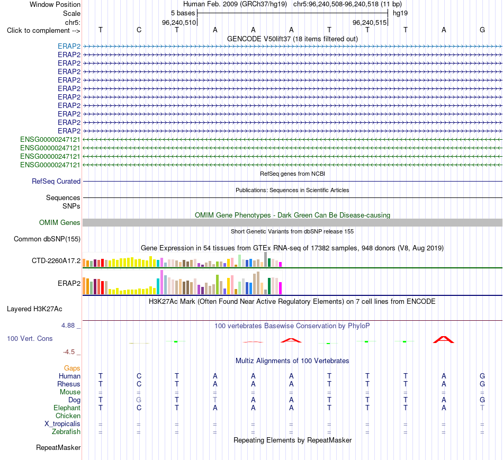
Task: Select the Chicken alignment row label
Action: click(68, 416)
